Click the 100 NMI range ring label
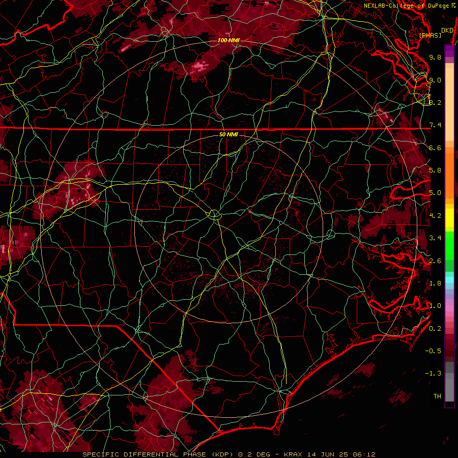Screen dimensions: 458x458 (228, 40)
